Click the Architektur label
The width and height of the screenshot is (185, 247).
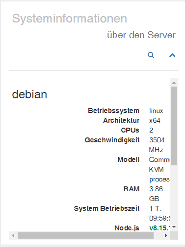[121, 120]
